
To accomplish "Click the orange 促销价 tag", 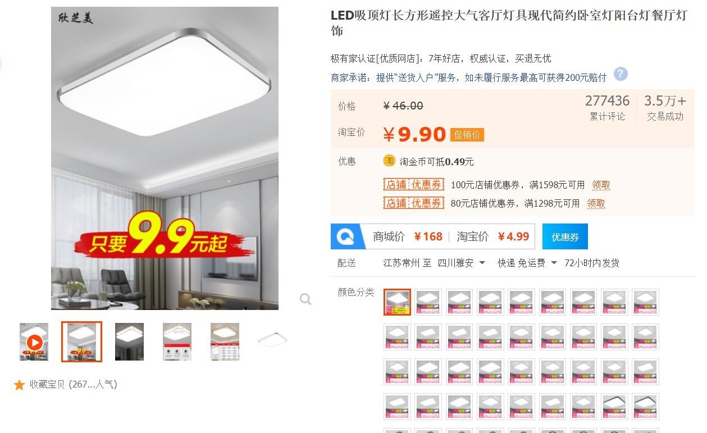I will tap(467, 135).
